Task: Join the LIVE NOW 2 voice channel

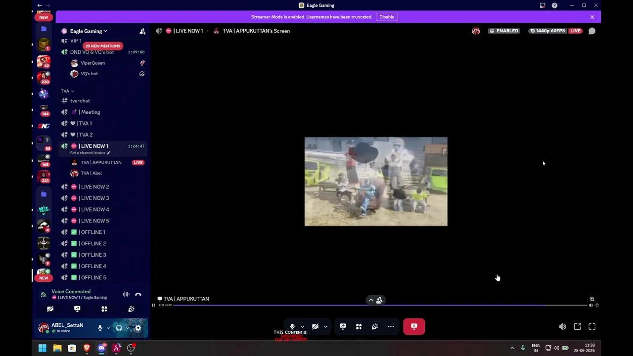Action: tap(103, 187)
